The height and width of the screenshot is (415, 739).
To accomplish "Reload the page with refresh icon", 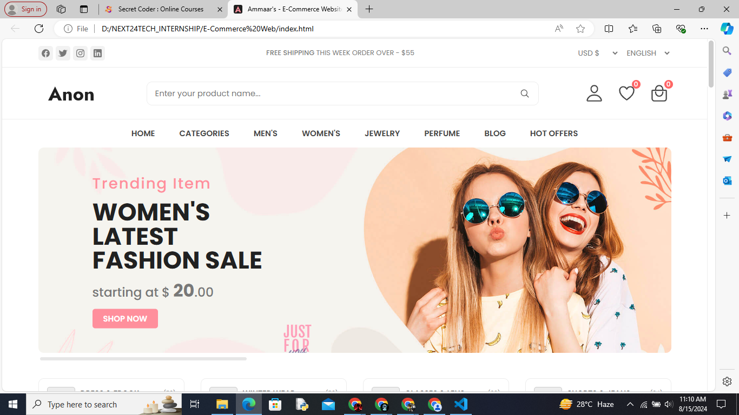I will click(38, 29).
